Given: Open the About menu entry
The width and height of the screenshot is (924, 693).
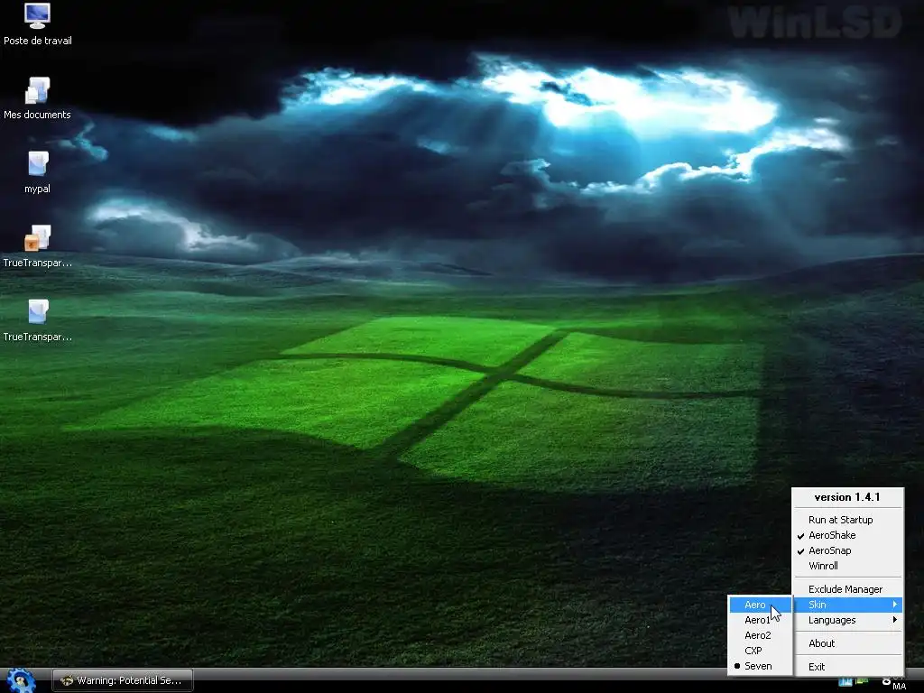Looking at the screenshot, I should coord(847,643).
